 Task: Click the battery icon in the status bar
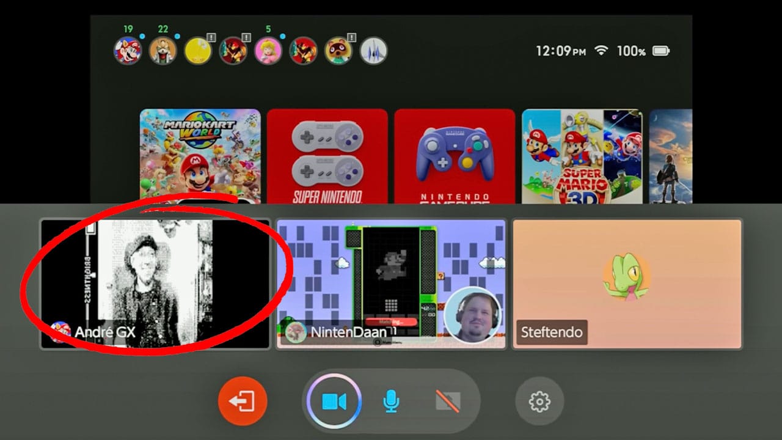point(661,51)
